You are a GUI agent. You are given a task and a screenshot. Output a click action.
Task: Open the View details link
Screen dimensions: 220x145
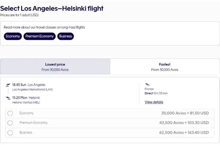click(x=154, y=102)
